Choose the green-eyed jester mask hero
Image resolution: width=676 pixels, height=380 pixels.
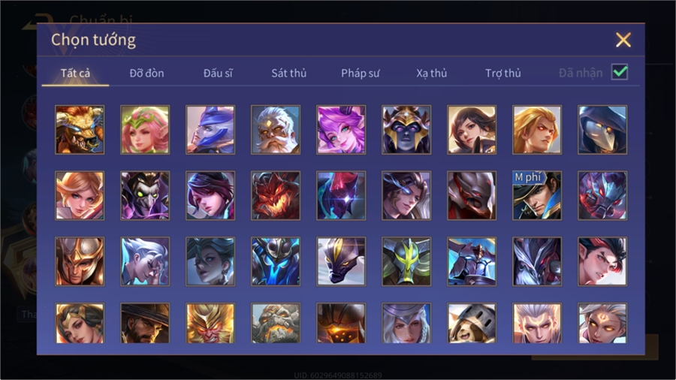(x=145, y=195)
